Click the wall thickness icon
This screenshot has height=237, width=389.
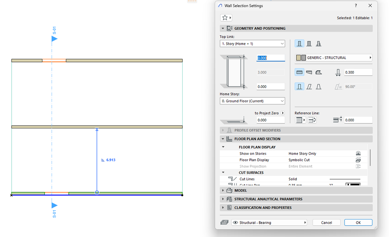pyautogui.click(x=338, y=72)
